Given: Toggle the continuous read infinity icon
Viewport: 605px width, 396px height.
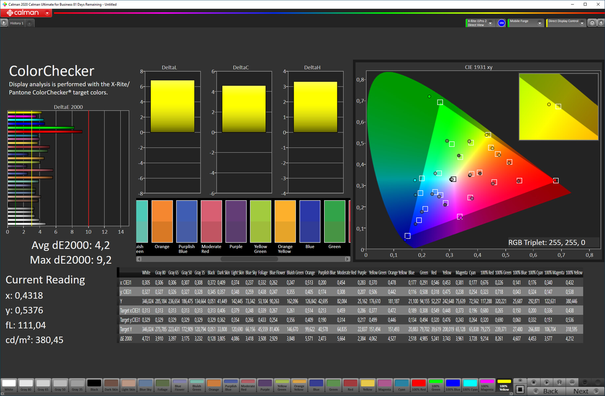Looking at the screenshot, I should (572, 382).
